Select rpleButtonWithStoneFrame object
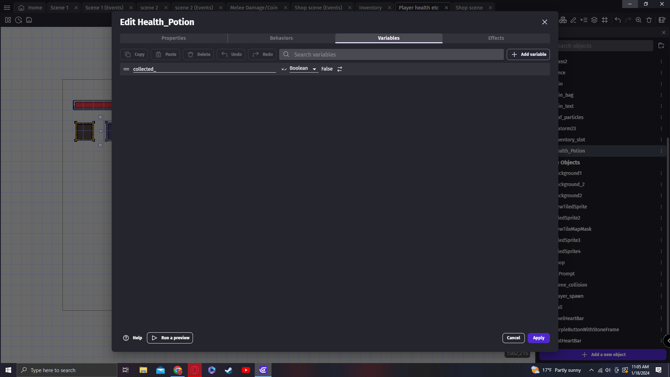 [x=607, y=330]
